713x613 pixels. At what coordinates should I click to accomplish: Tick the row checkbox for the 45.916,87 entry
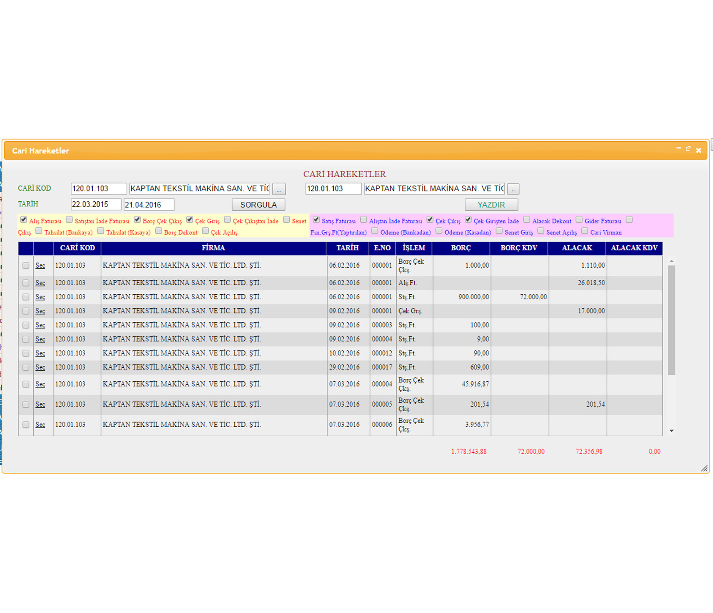[x=26, y=384]
